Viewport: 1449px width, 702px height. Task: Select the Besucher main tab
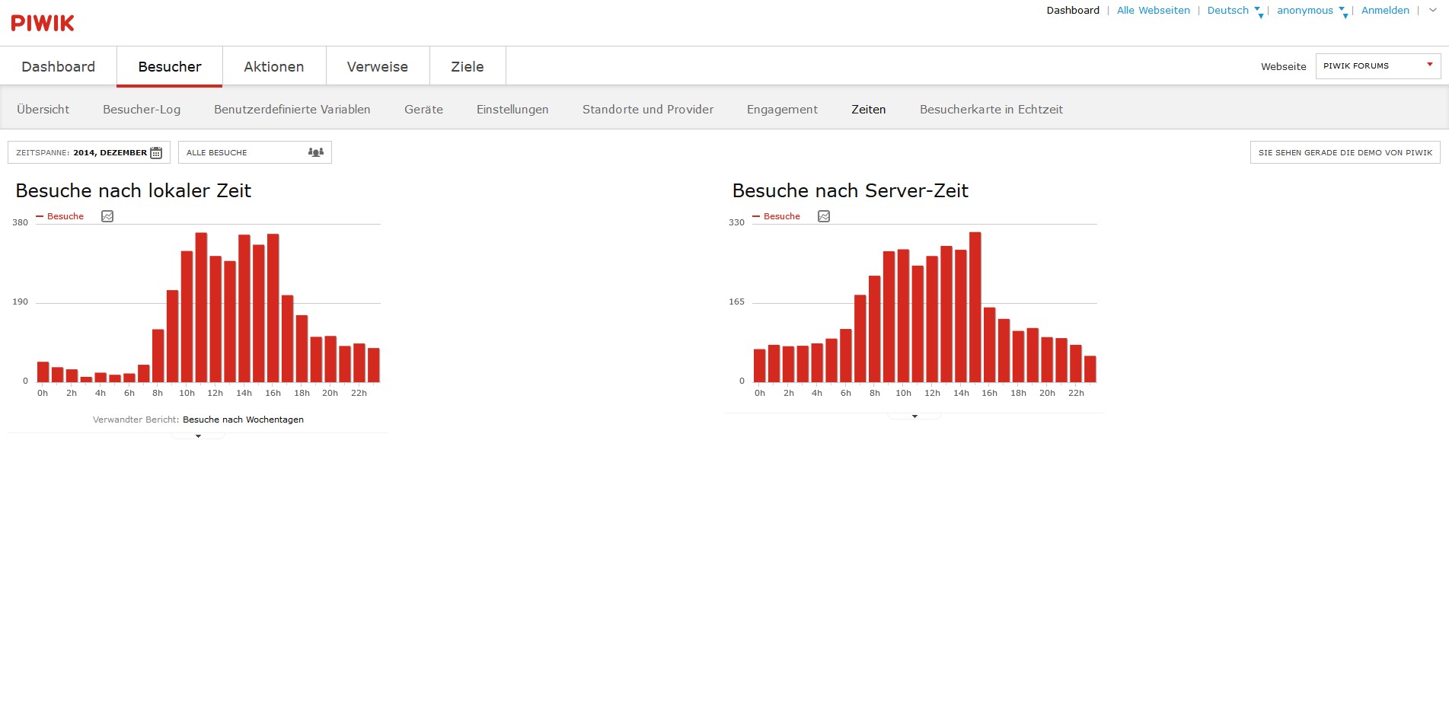click(x=170, y=66)
